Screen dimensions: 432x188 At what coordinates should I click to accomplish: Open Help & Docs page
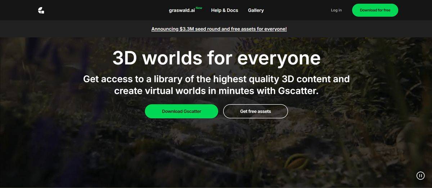[224, 10]
